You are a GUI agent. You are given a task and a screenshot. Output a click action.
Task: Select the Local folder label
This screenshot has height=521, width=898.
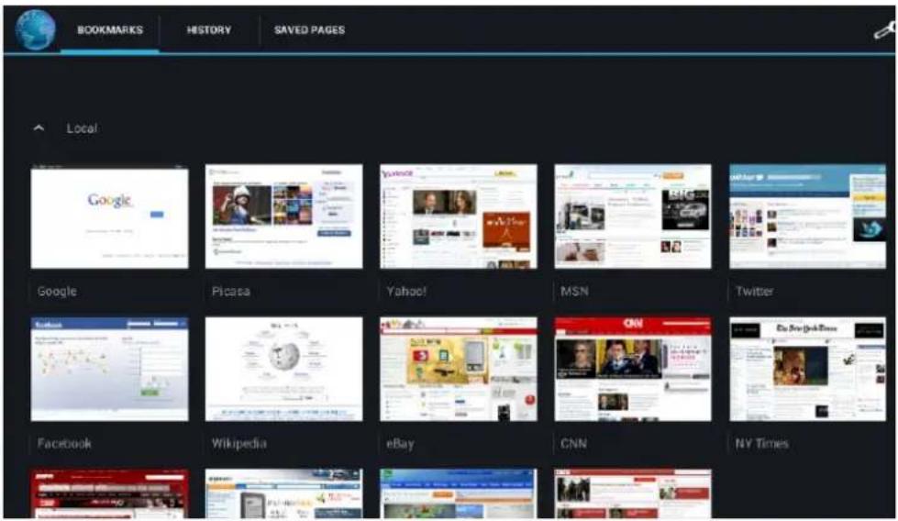[82, 128]
